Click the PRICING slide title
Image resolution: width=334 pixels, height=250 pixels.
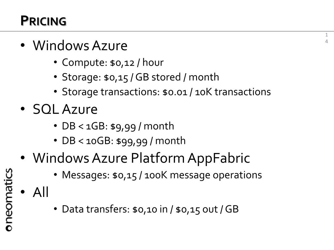[x=43, y=21]
